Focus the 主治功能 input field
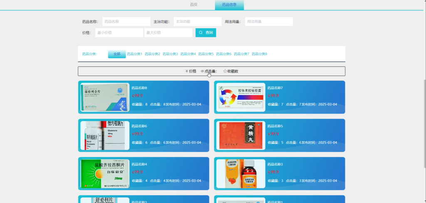 [198, 22]
